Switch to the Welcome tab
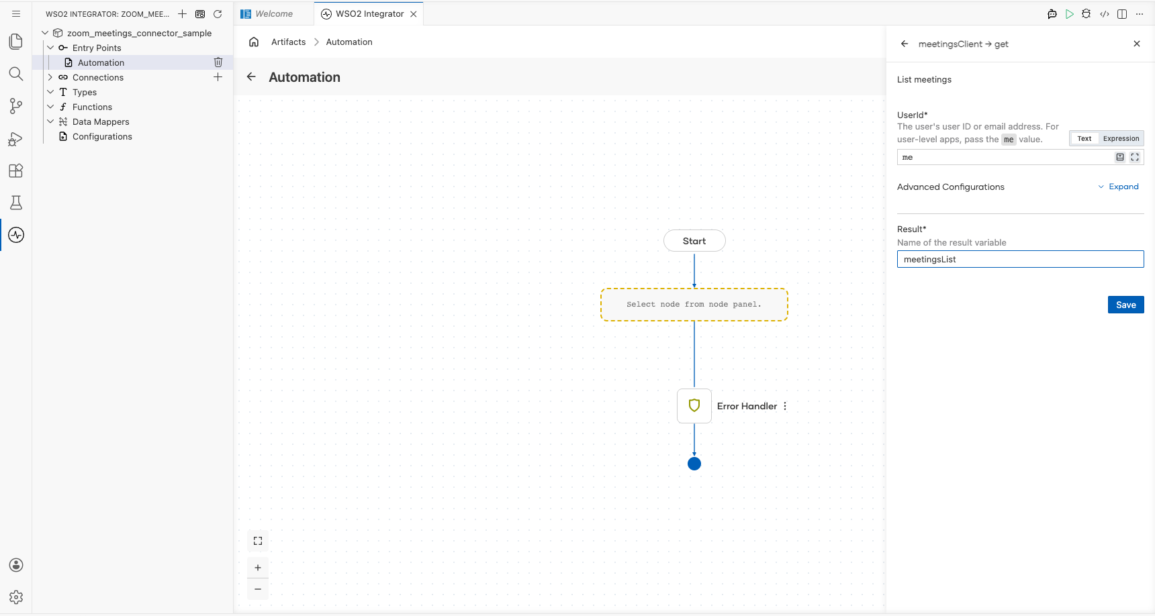This screenshot has width=1155, height=616. pos(274,14)
